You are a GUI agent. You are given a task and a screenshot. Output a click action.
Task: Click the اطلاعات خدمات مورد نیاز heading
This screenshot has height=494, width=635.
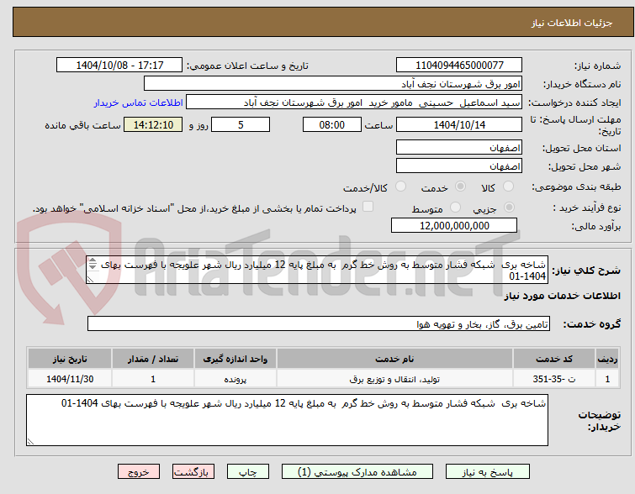tap(562, 296)
